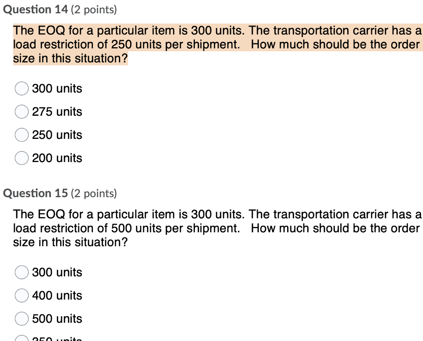This screenshot has width=423, height=341.
Task: Click the 500 units label text
Action: tap(57, 319)
